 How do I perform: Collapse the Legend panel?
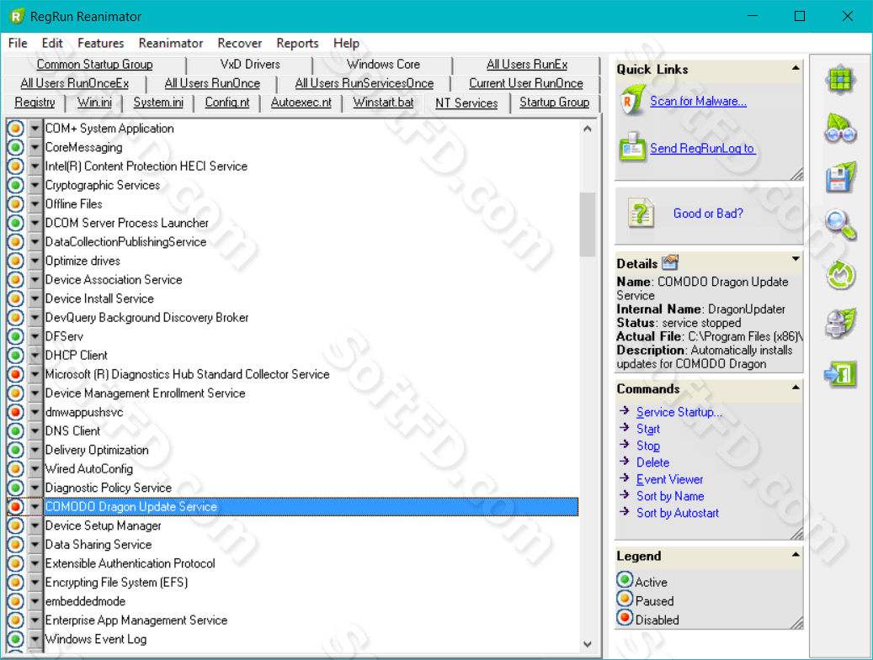(796, 554)
